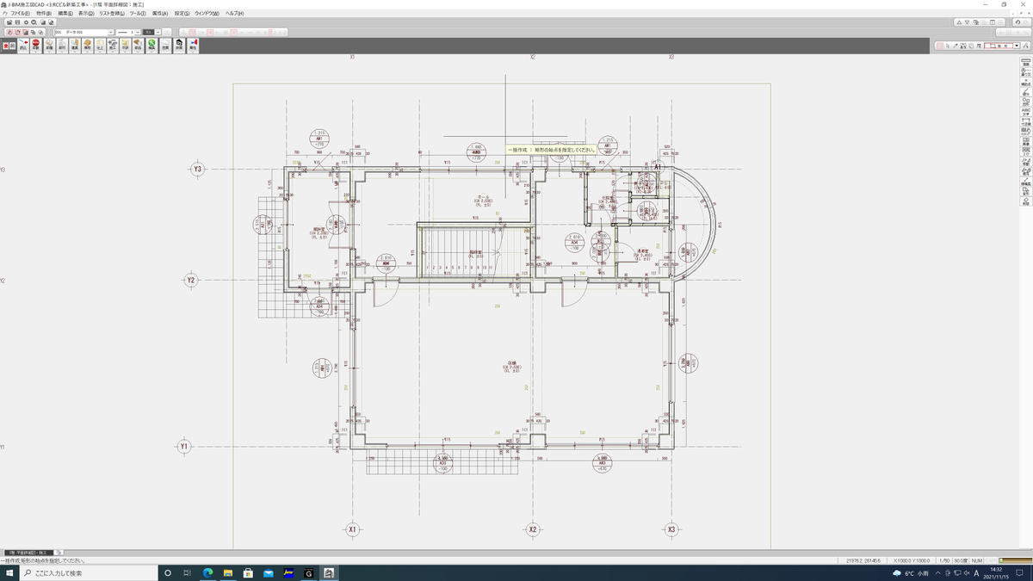Open the 設定(S) menu
The height and width of the screenshot is (581, 1033).
(182, 14)
